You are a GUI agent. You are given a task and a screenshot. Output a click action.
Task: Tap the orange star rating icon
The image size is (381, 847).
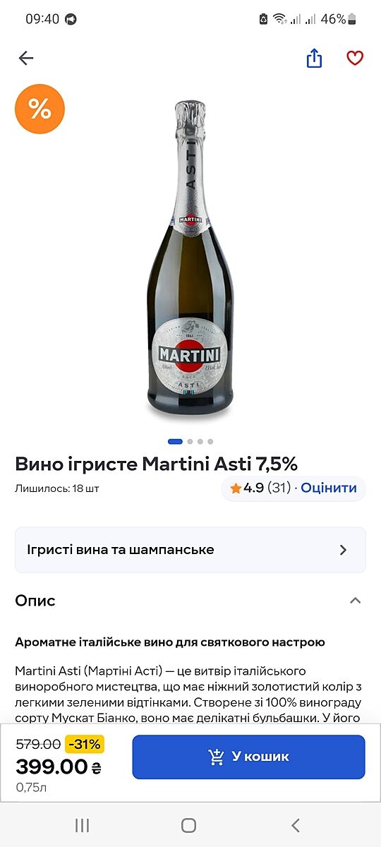[236, 488]
